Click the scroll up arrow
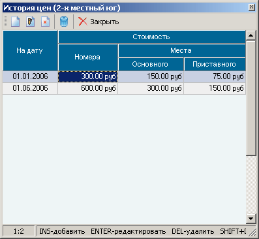This screenshot has width=259, height=239. [x=251, y=35]
